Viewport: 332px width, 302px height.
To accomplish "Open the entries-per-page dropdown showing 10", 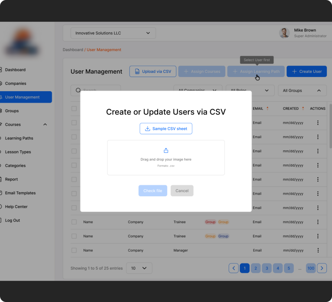I will pyautogui.click(x=139, y=268).
